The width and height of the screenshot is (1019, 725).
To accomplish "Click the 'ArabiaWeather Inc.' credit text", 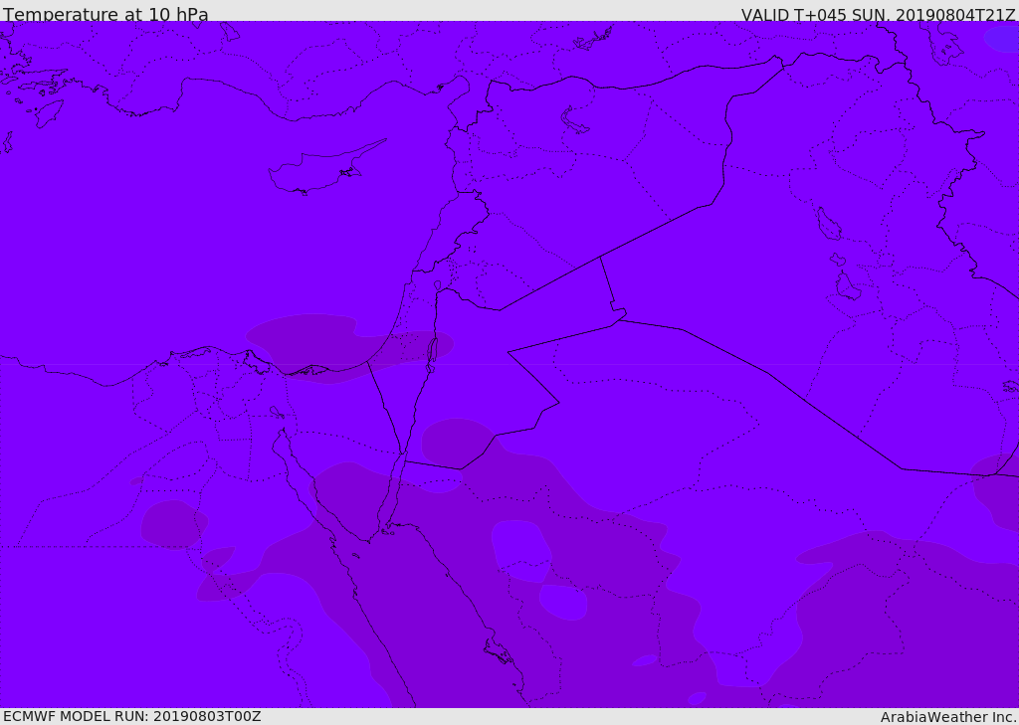I will [947, 717].
